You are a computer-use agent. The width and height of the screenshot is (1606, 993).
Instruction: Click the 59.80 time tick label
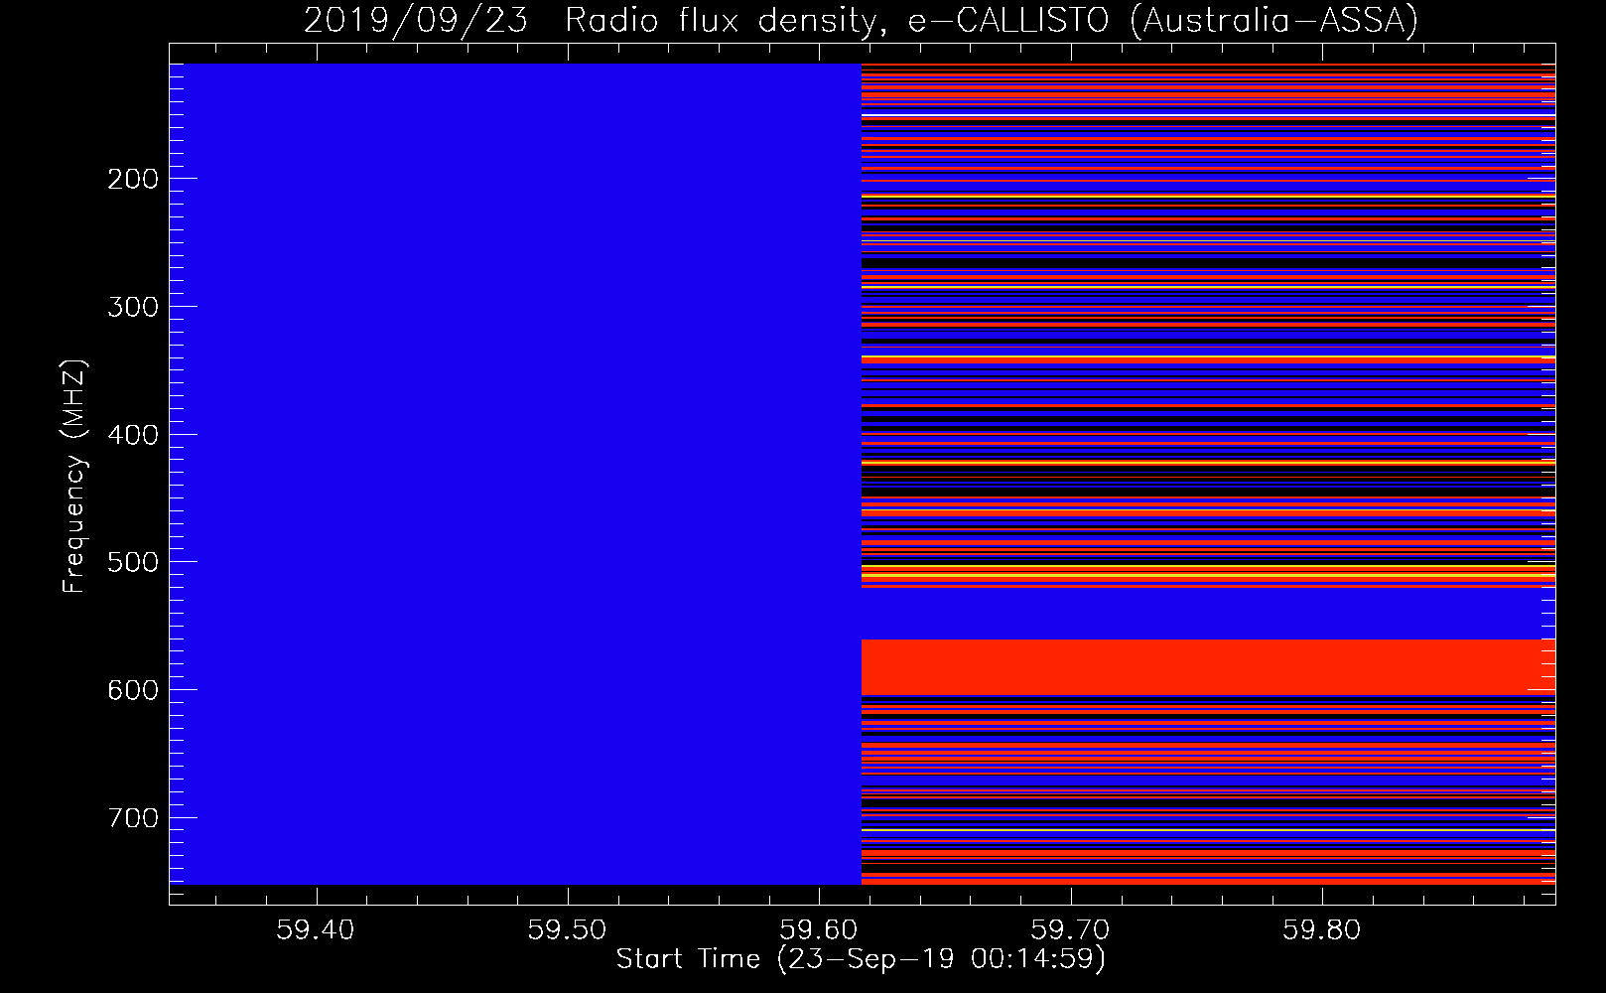click(x=1322, y=930)
